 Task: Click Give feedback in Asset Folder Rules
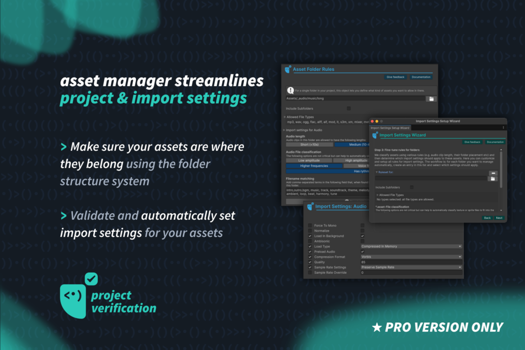tap(395, 77)
